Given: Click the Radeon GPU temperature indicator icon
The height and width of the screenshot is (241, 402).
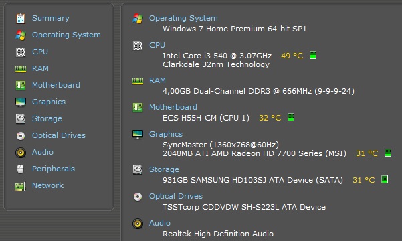Looking at the screenshot, I should [388, 153].
